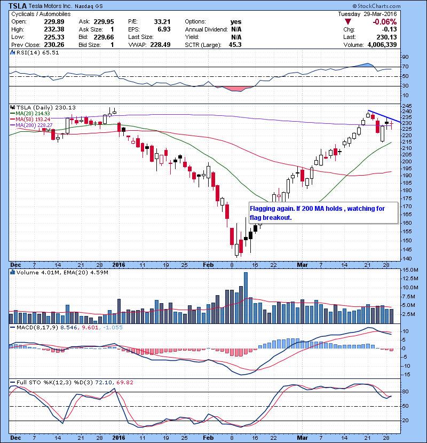Click the Mar label on price chart axis

(x=303, y=265)
